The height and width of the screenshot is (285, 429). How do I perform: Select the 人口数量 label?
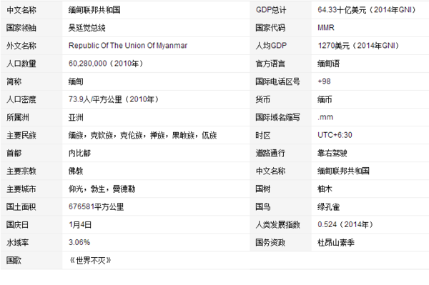(21, 64)
